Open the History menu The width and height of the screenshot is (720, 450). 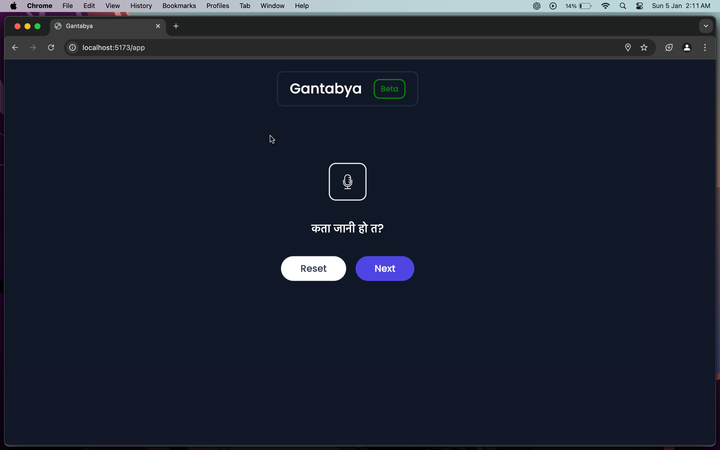[141, 6]
